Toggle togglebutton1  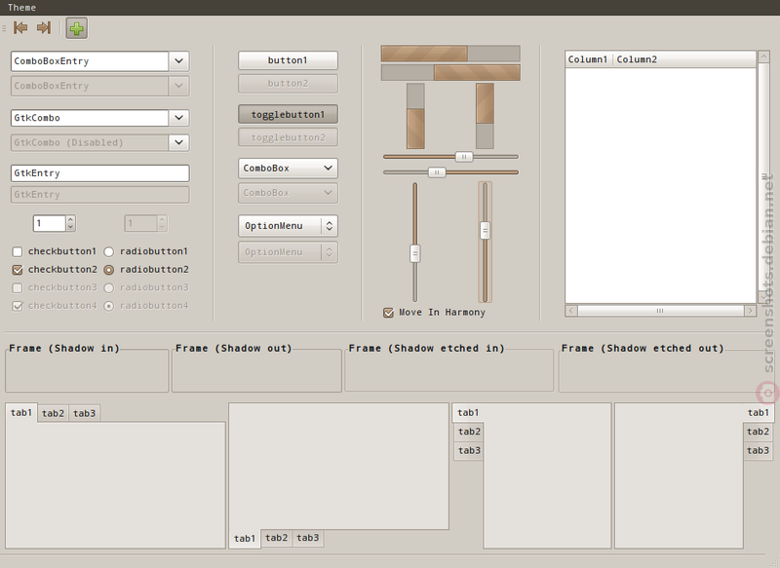288,114
